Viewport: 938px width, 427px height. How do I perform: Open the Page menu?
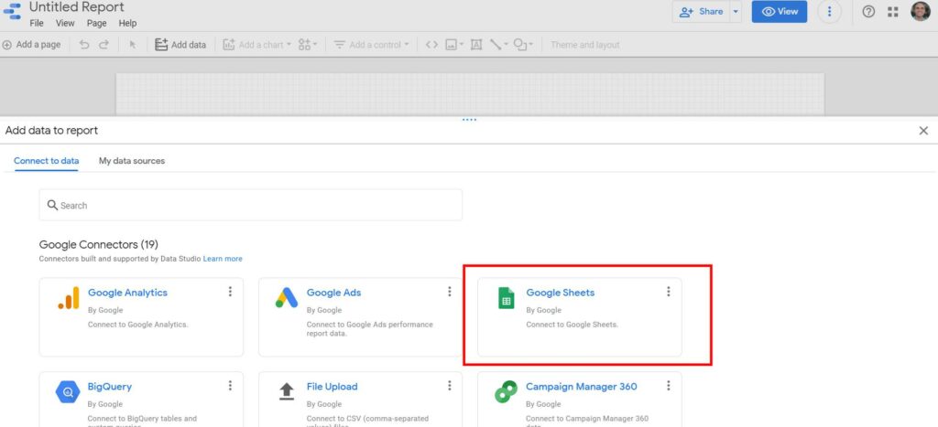[x=96, y=23]
